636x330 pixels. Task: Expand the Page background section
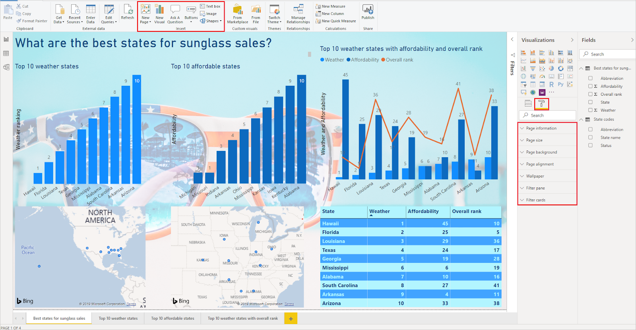547,152
